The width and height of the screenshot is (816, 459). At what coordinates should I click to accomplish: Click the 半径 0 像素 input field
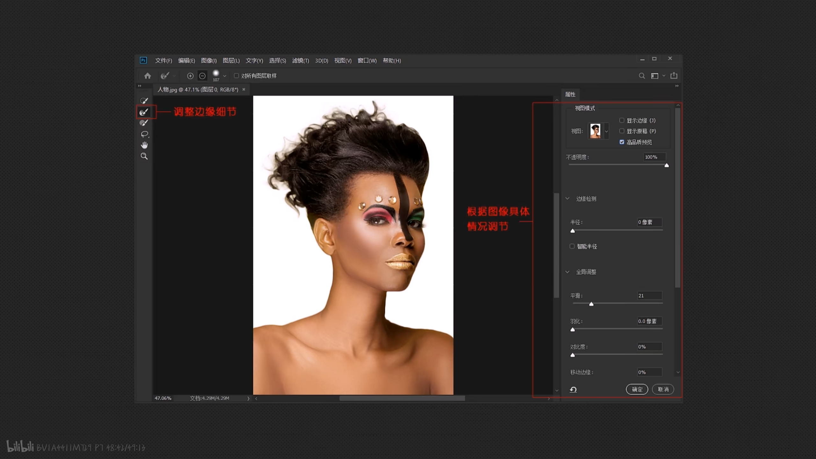point(650,222)
